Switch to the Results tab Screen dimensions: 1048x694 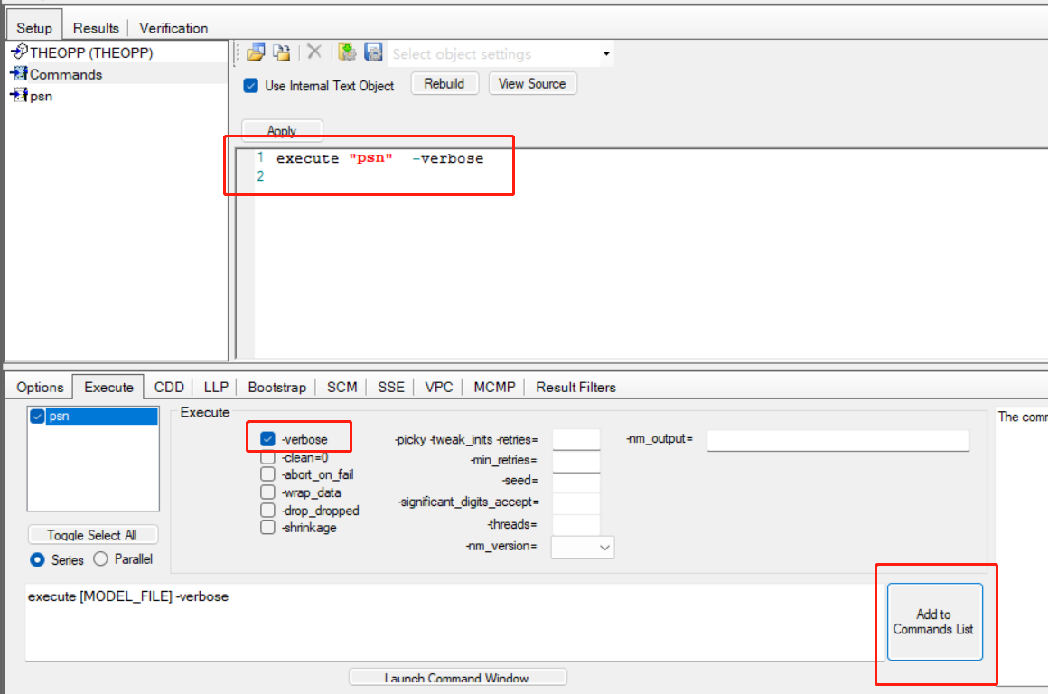(96, 28)
